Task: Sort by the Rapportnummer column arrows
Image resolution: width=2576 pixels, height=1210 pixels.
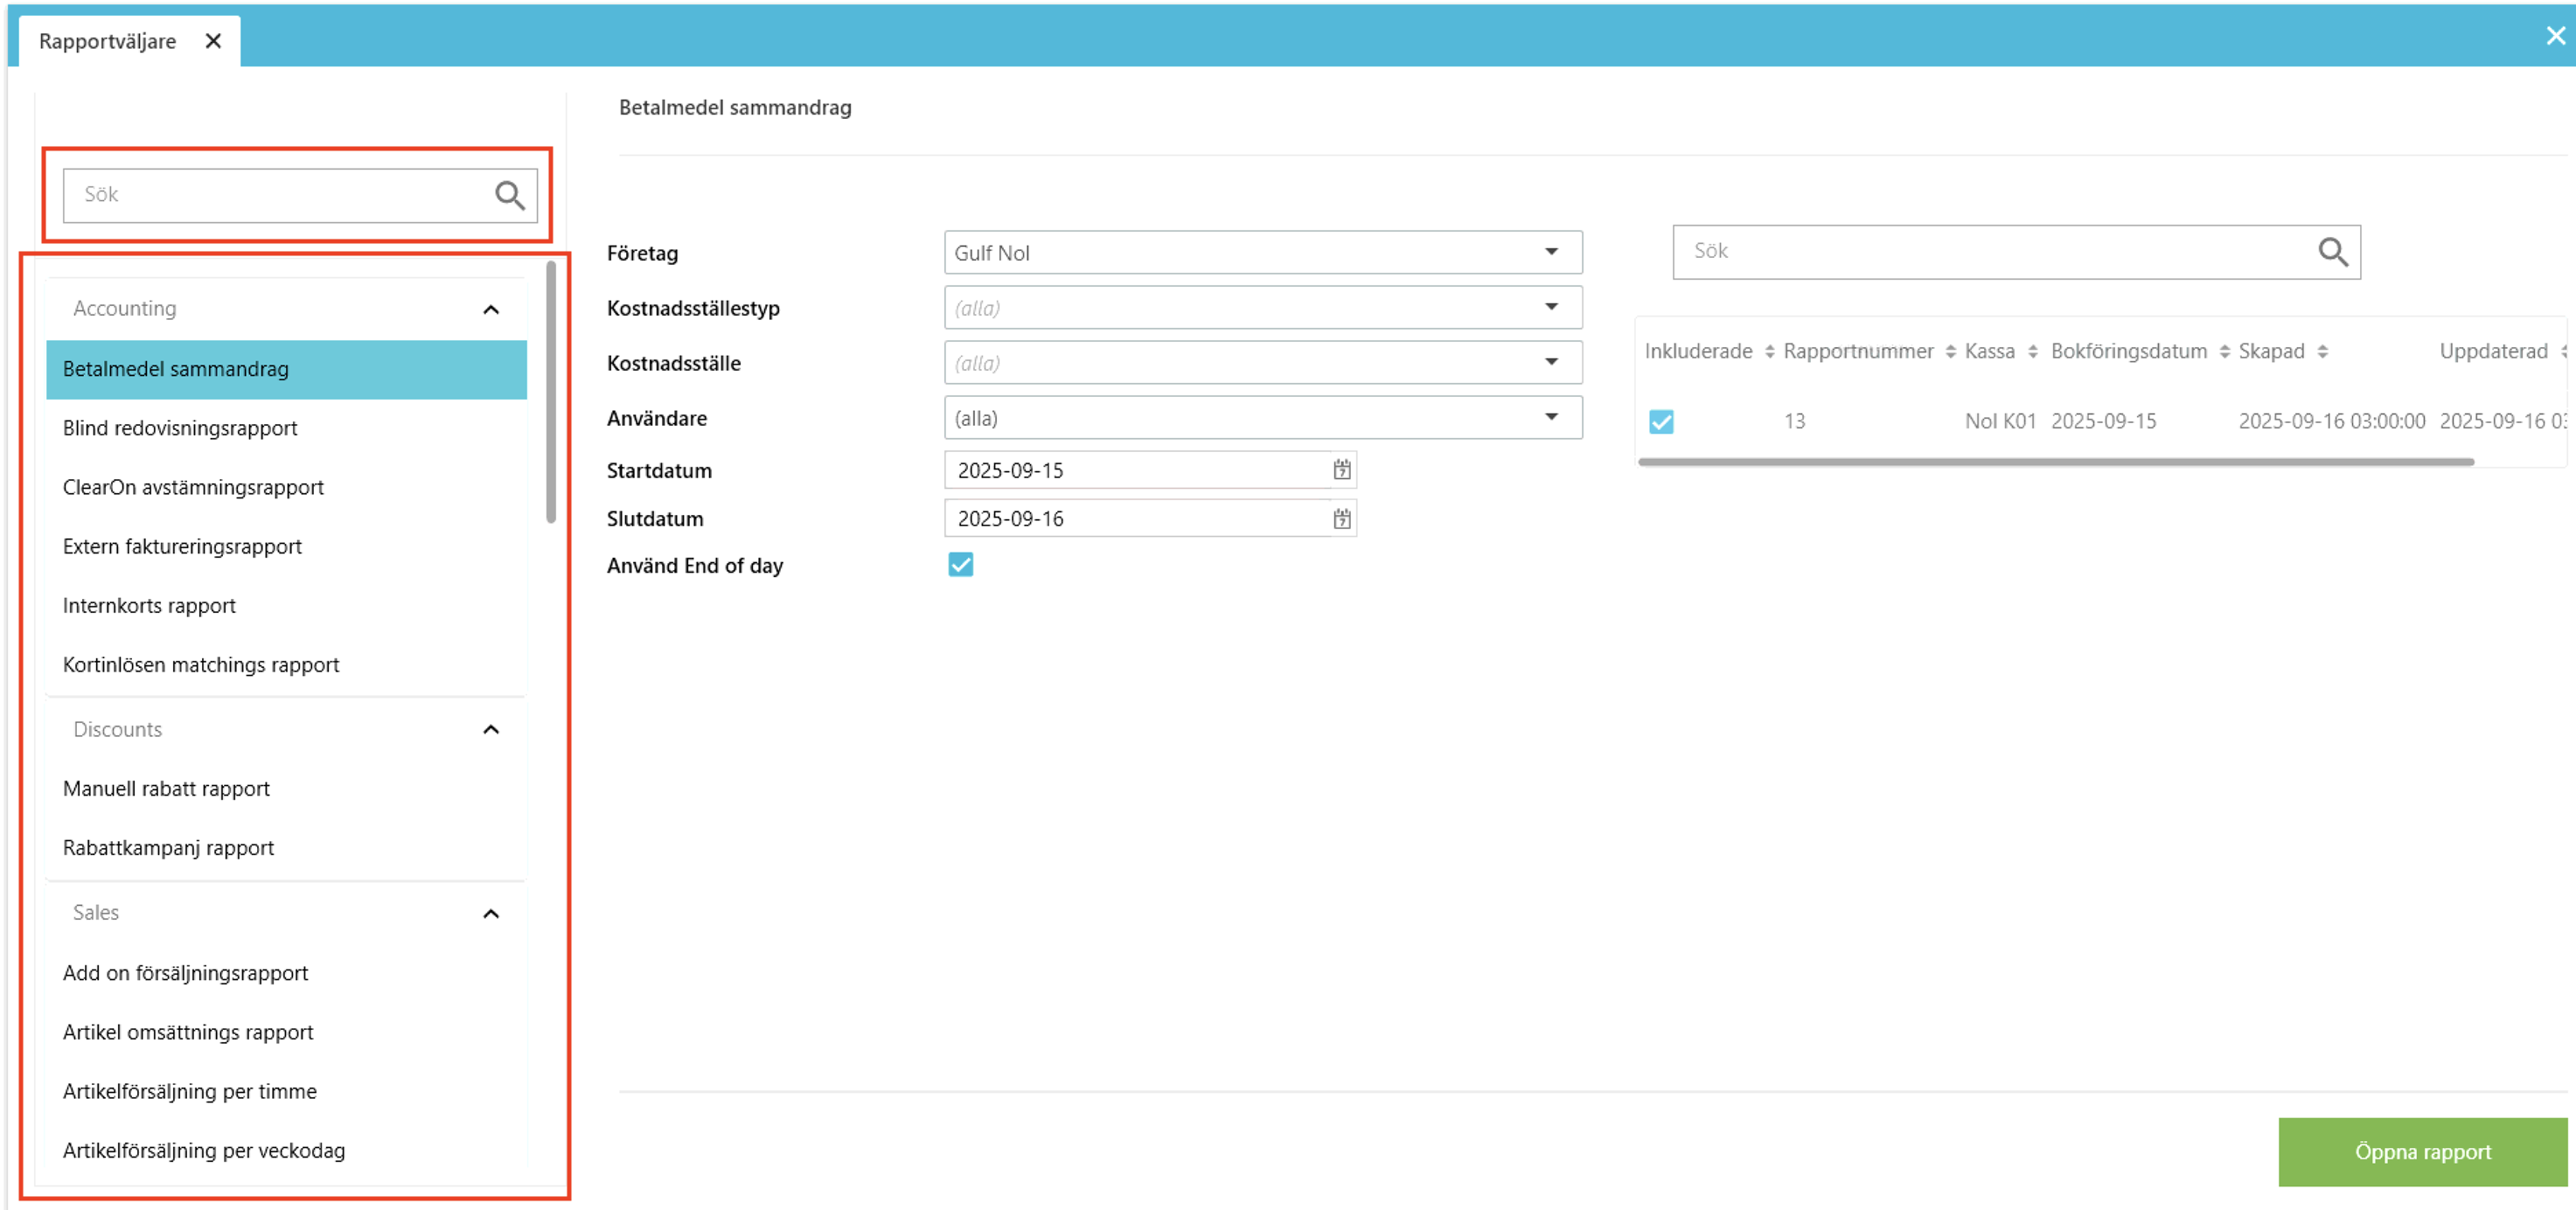Action: click(1950, 352)
